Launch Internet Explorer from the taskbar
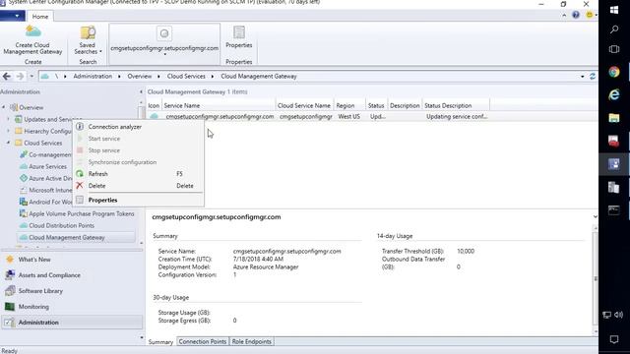Image resolution: width=630 pixels, height=354 pixels. point(614,94)
